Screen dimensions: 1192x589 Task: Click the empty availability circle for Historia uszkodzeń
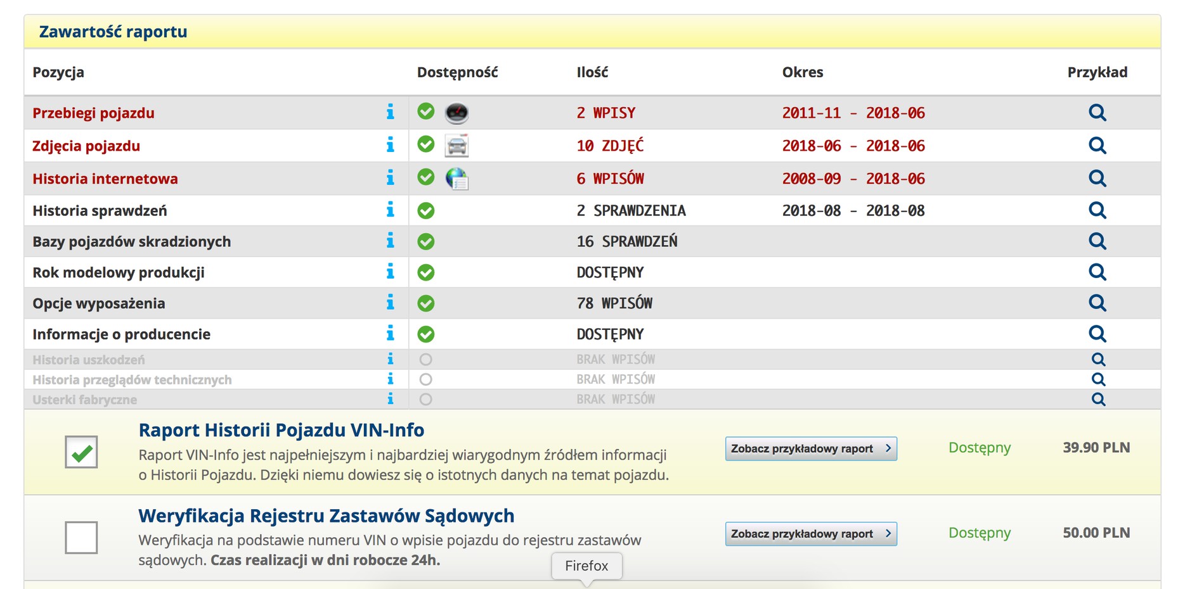tap(425, 358)
